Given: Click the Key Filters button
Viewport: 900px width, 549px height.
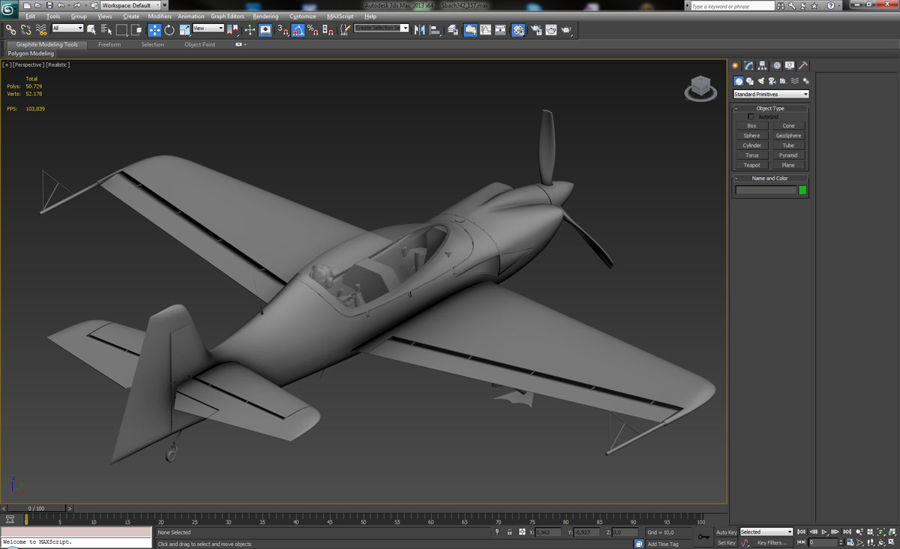Looking at the screenshot, I should [x=772, y=542].
